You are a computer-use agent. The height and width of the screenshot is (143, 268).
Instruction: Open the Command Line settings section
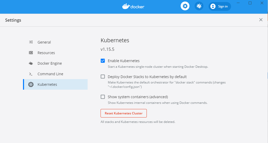50,74
